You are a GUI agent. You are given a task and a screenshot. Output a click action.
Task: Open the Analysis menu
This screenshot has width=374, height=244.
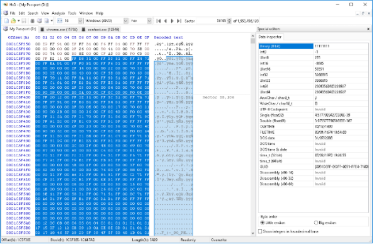(x=58, y=13)
